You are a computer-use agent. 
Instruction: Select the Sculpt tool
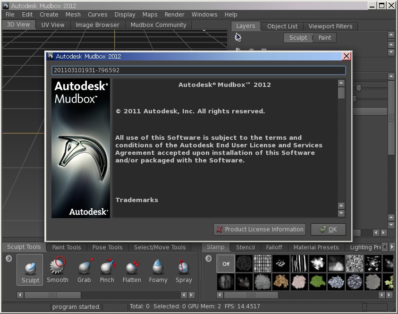point(30,270)
